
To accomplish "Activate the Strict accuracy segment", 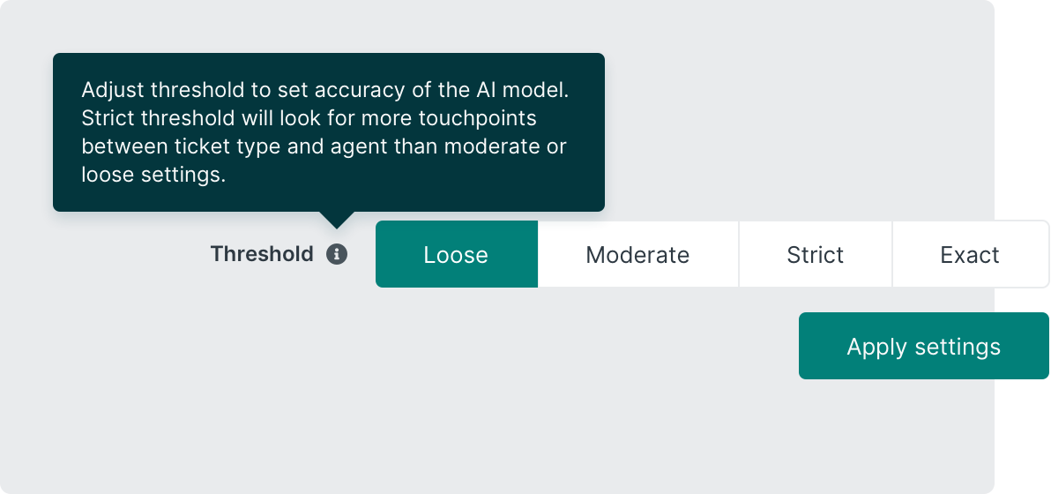I will [x=816, y=254].
